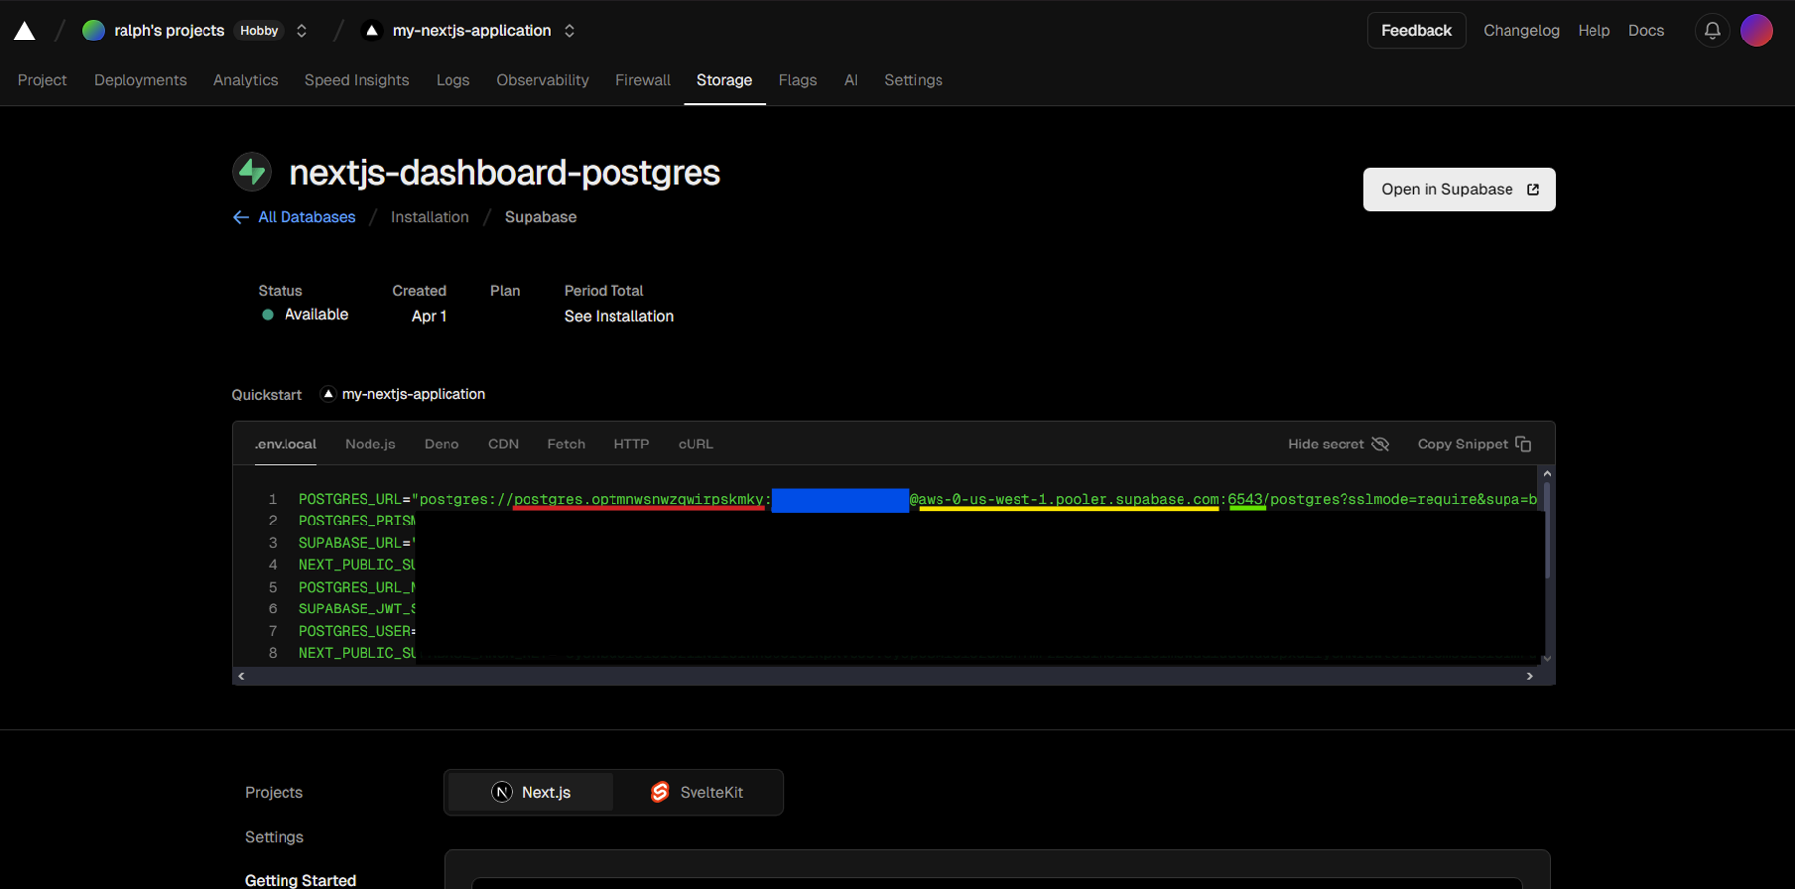
Task: Select the SvelteKit framework option
Action: [696, 792]
